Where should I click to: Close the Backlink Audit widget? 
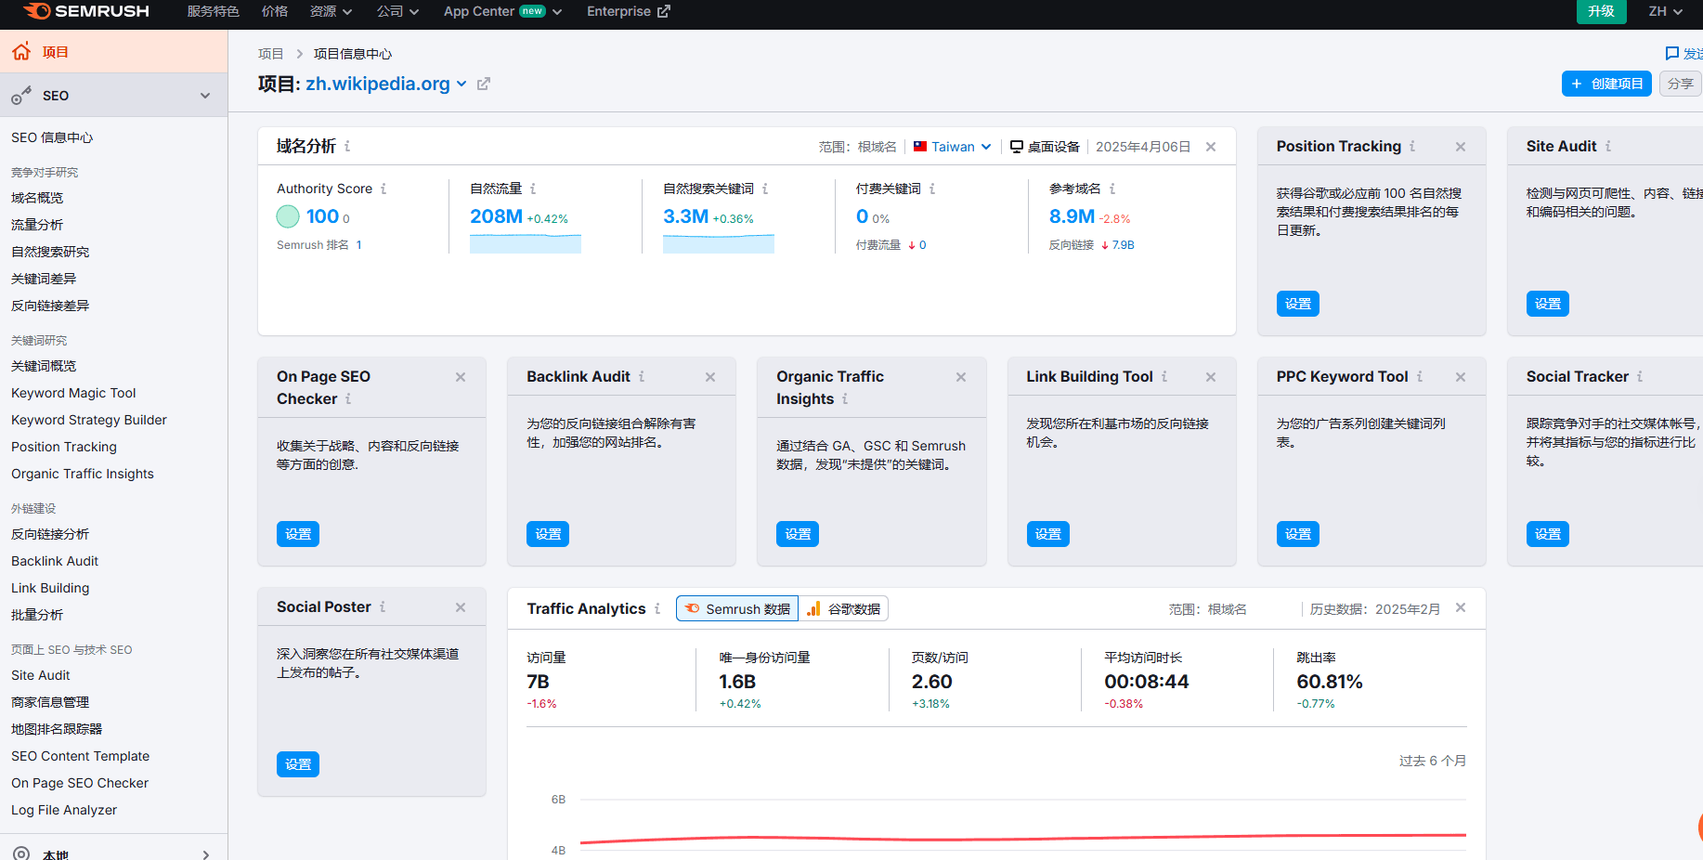coord(710,377)
